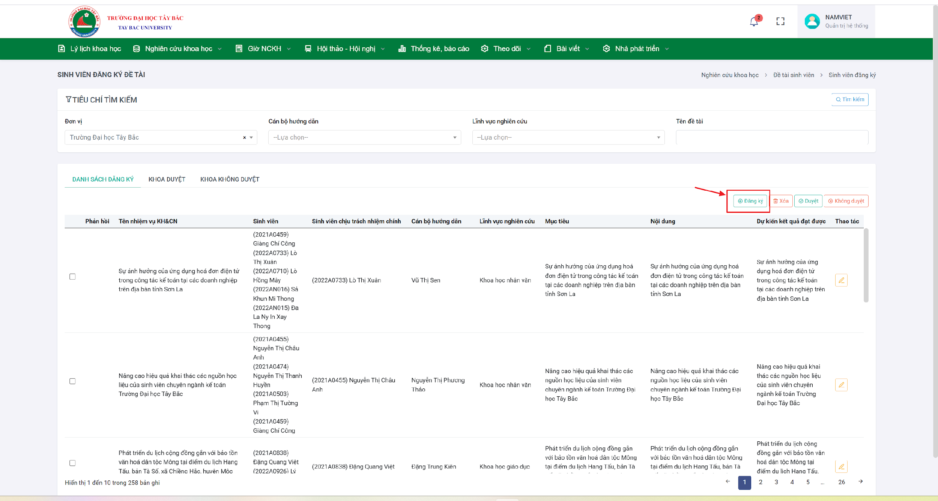
Task: Open the Đơn vị dropdown
Action: tap(161, 137)
